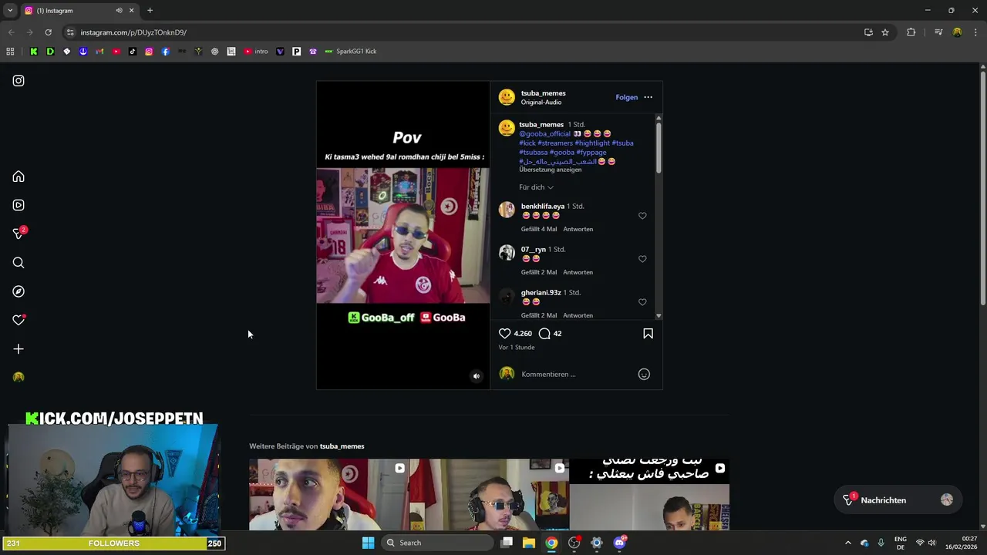This screenshot has width=987, height=555.
Task: Open the Facebook bookmark in bookmarks bar
Action: click(x=165, y=52)
